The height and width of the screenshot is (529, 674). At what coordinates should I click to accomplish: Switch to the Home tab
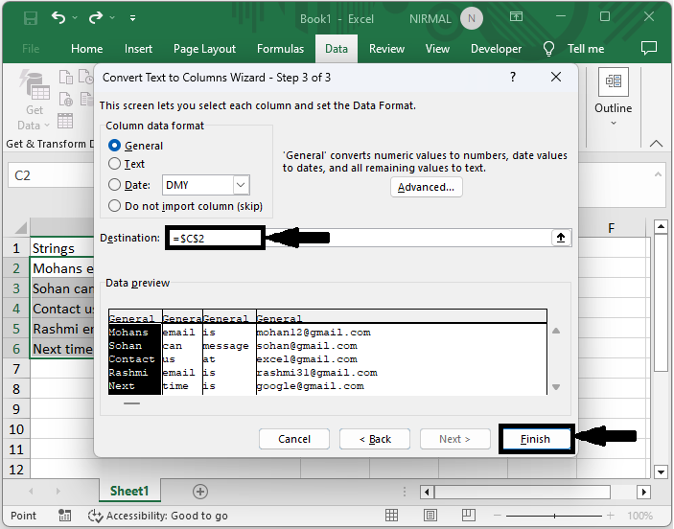click(87, 49)
